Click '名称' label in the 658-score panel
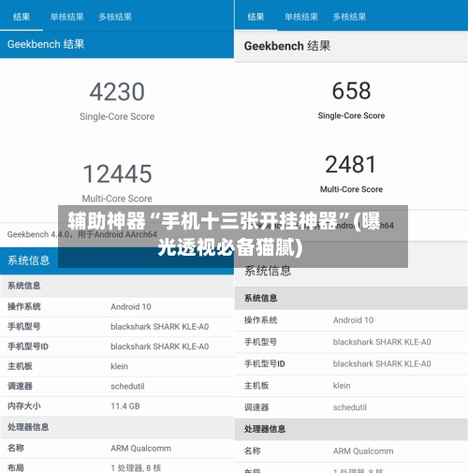The height and width of the screenshot is (473, 468). coord(253,451)
